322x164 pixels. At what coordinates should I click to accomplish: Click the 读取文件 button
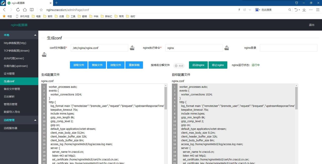[79, 65]
